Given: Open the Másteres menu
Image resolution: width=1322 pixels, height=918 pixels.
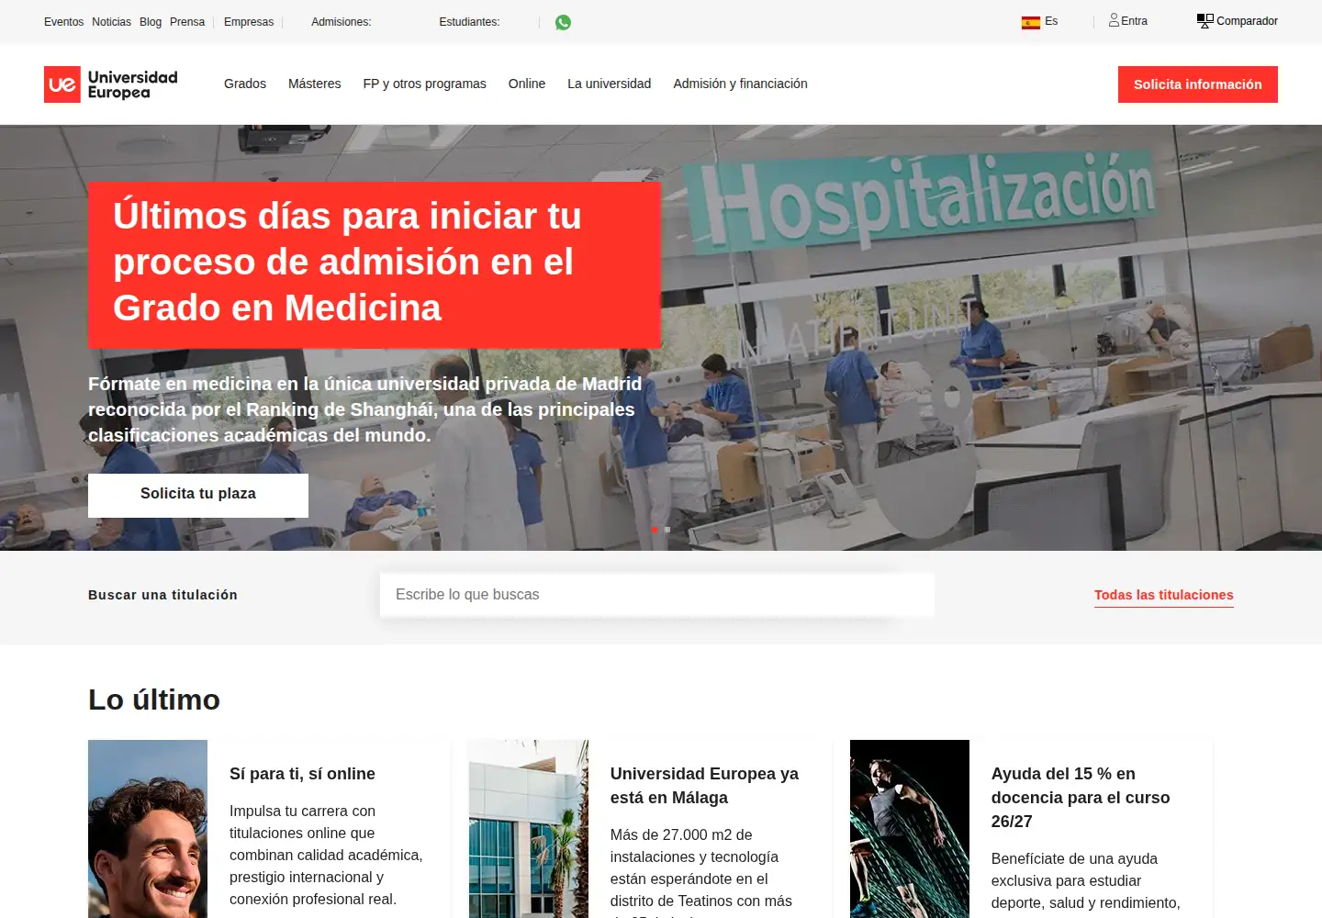Looking at the screenshot, I should click(x=315, y=84).
